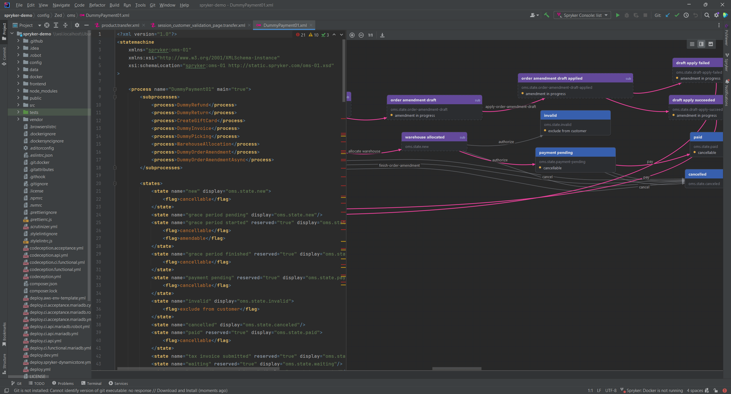Switch to editor and preview split mode
Viewport: 731px width, 394px height.
701,44
